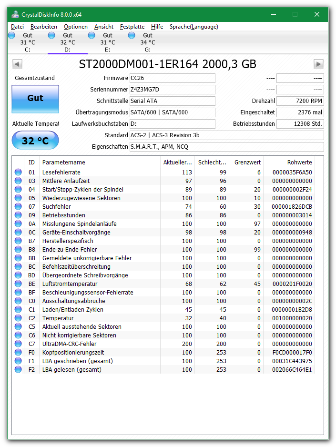Click status icon of Geräte-Einschaltvorgänge row
Image resolution: width=336 pixels, height=447 pixels.
point(18,232)
